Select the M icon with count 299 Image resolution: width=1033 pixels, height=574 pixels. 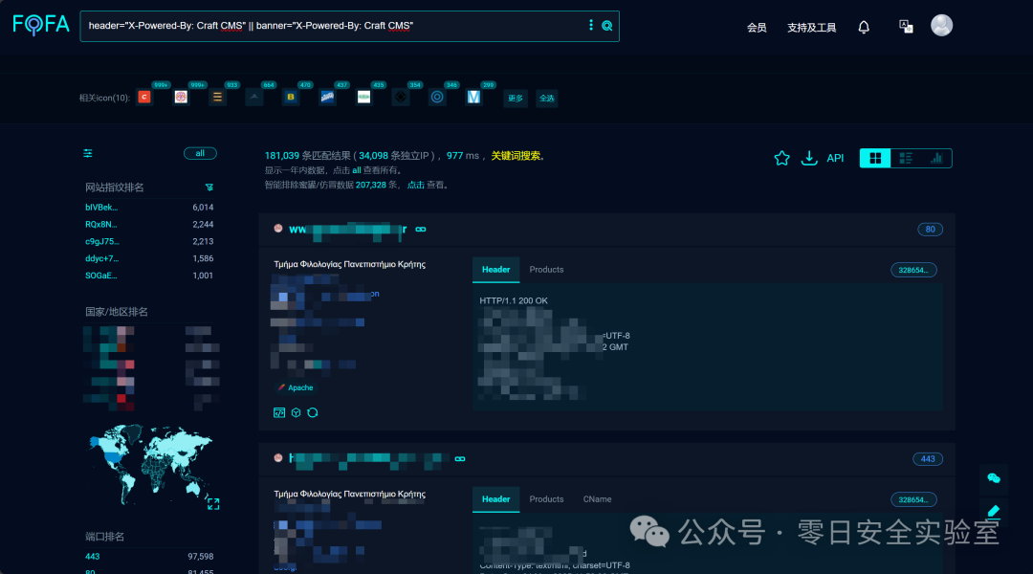point(473,97)
